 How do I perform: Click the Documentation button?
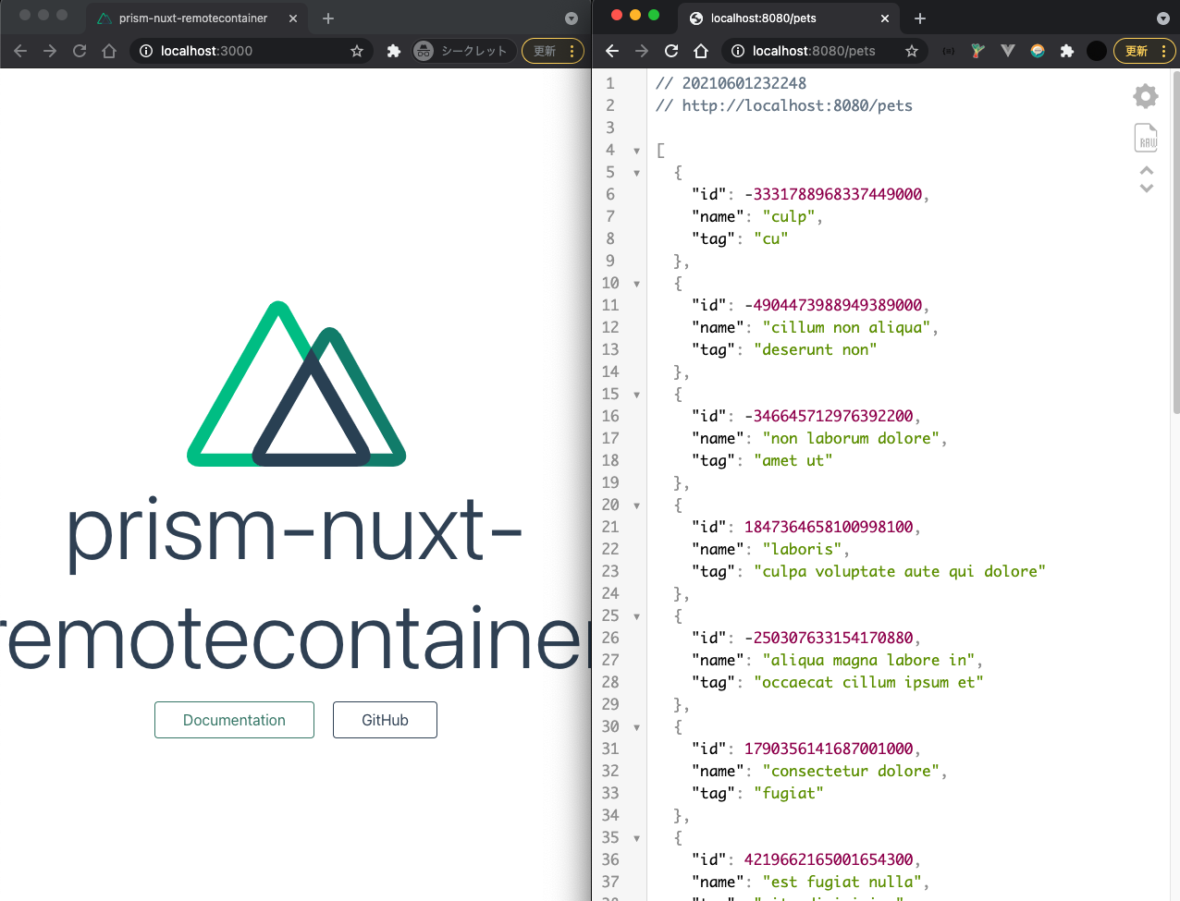tap(234, 720)
